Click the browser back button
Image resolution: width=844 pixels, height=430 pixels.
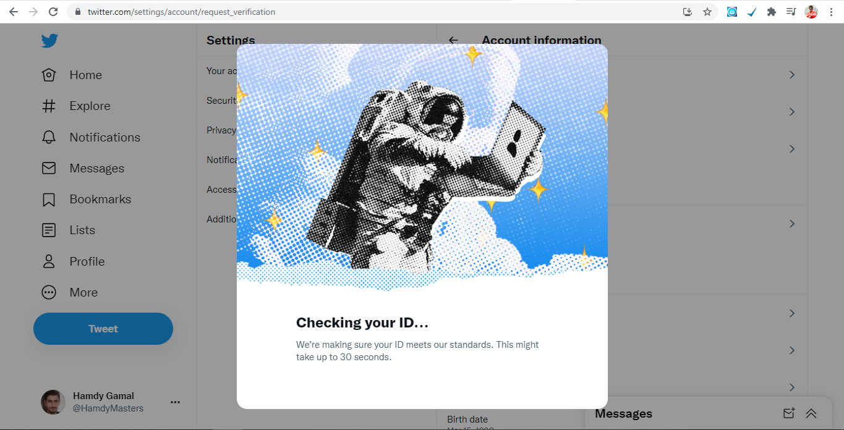click(14, 12)
